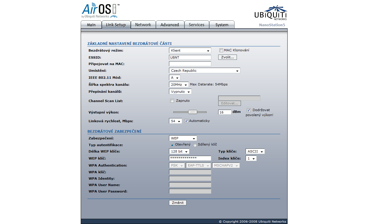
Task: Go to the Advanced tab
Action: tap(170, 25)
